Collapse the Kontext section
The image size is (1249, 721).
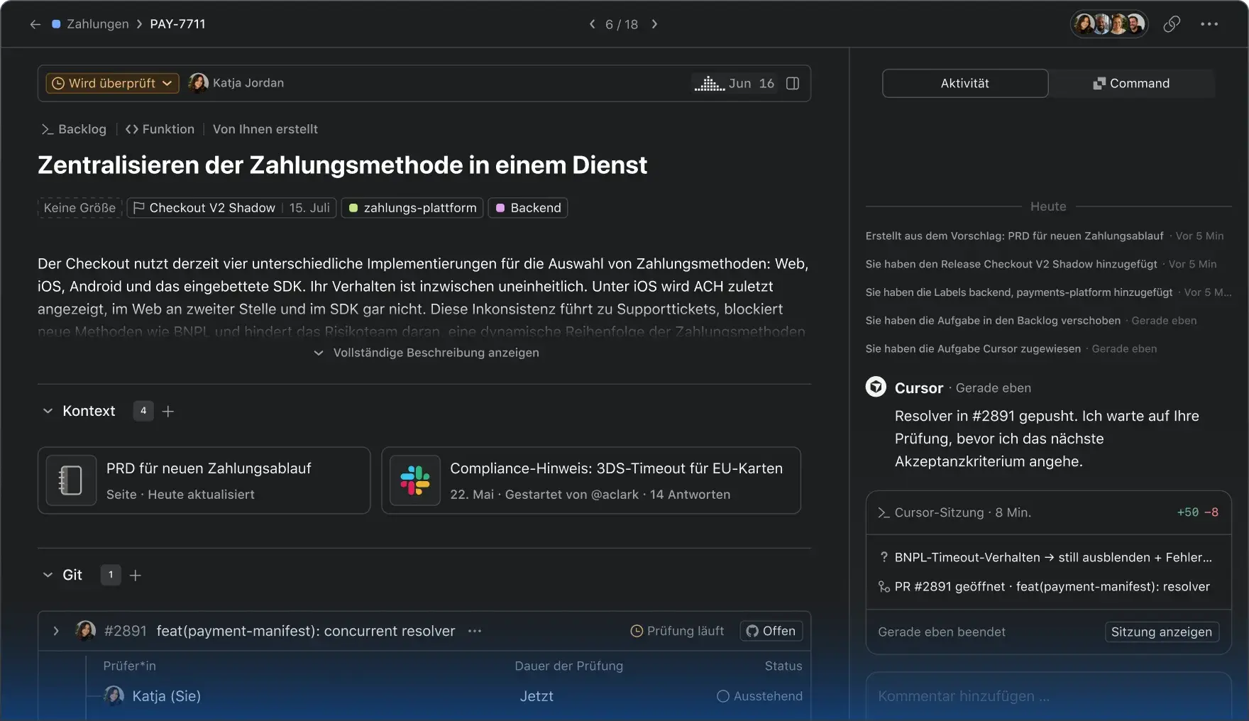click(48, 411)
